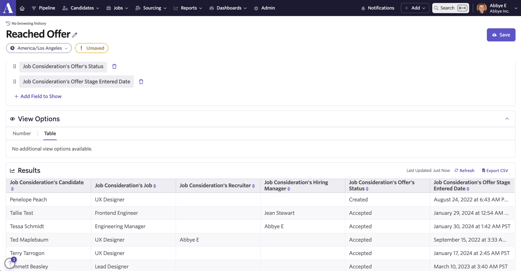The height and width of the screenshot is (271, 521).
Task: Change the America/Los Angeles timezone dropdown
Action: click(39, 48)
